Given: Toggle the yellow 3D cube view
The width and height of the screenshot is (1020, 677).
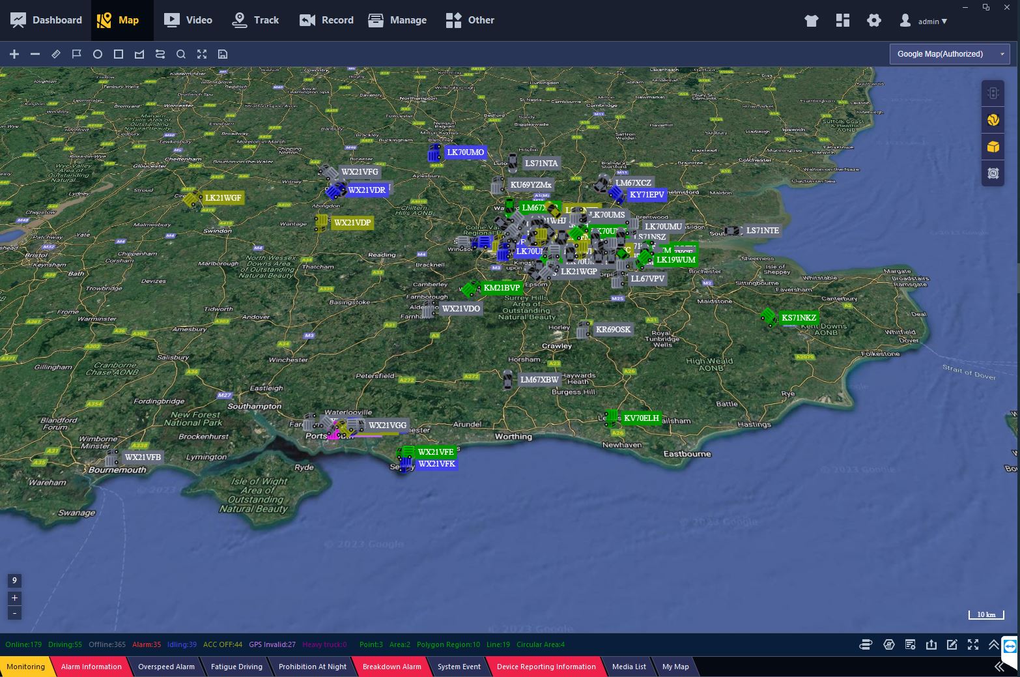Looking at the screenshot, I should tap(993, 147).
